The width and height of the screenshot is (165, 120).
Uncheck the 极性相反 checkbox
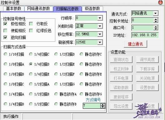tap(5, 24)
